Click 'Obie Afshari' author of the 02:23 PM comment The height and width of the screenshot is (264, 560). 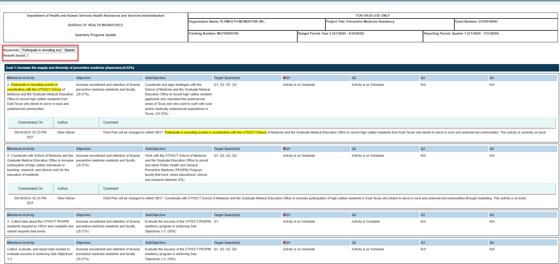coord(66,132)
